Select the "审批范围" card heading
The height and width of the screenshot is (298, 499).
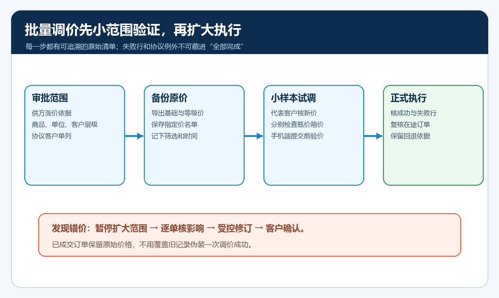[50, 98]
